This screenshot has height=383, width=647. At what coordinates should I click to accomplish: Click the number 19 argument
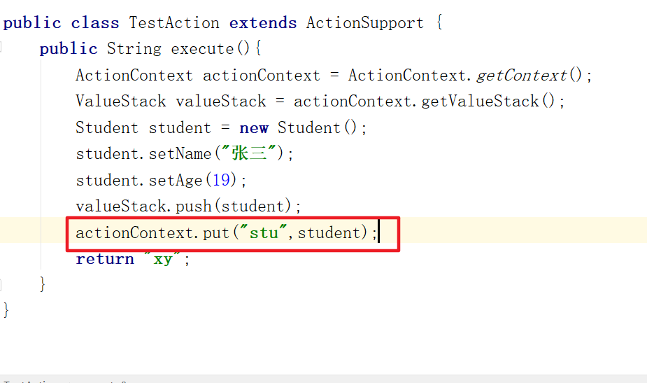tap(221, 181)
